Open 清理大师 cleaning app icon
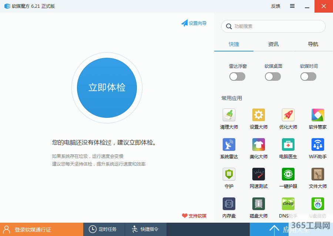This screenshot has height=236, width=333. coord(229,115)
